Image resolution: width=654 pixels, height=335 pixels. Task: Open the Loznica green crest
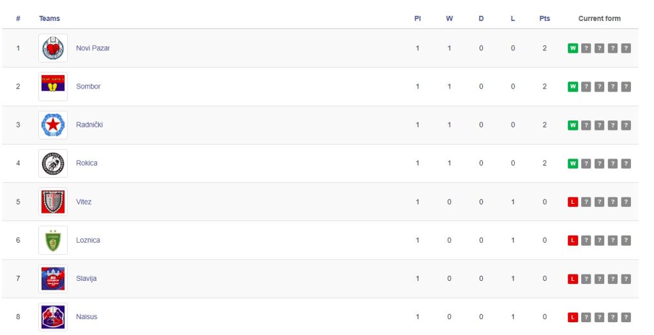(x=53, y=240)
